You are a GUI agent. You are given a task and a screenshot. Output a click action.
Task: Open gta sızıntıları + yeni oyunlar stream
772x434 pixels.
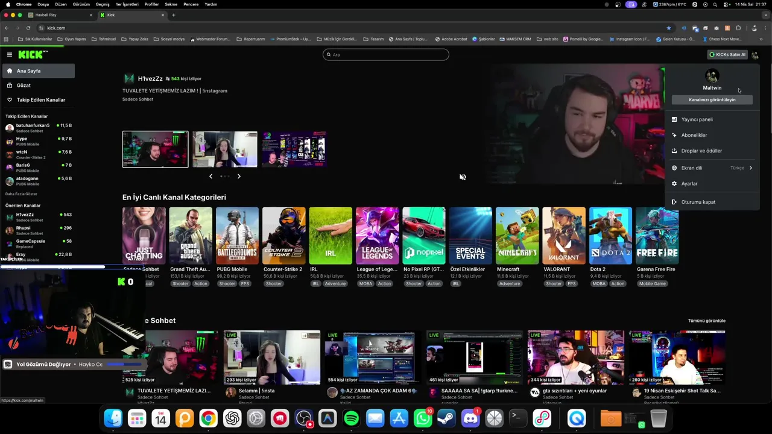pyautogui.click(x=575, y=357)
